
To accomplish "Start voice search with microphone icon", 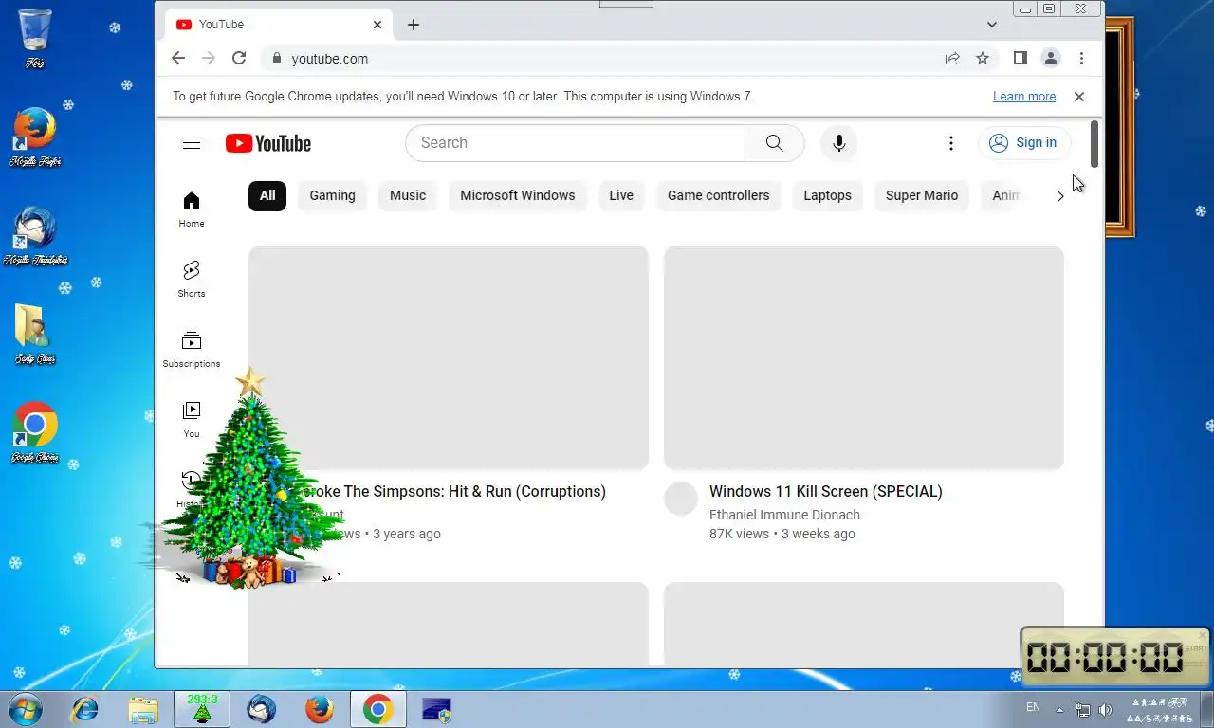I will point(838,143).
